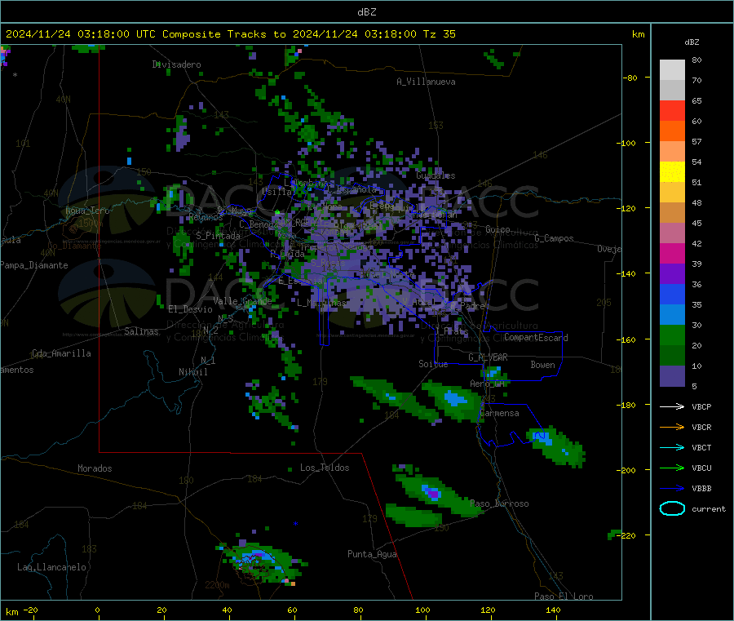Image resolution: width=734 pixels, height=621 pixels.
Task: Click the orange VBCR arrow legend icon
Action: (672, 427)
